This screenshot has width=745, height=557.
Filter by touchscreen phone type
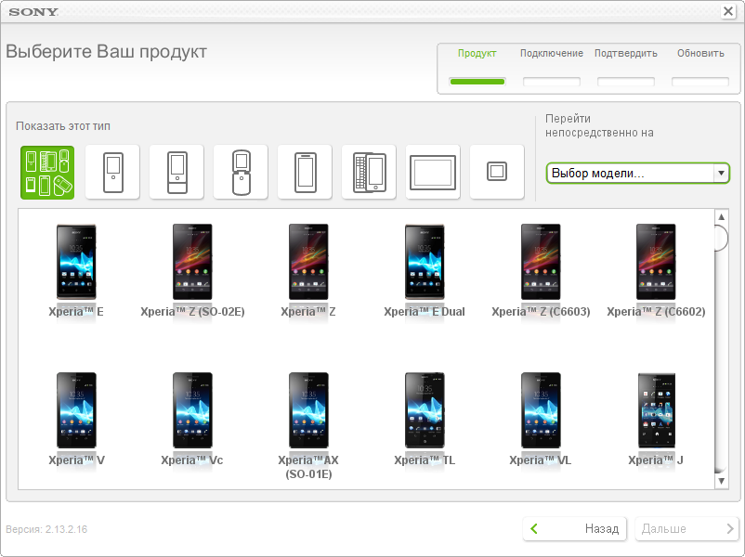pos(305,172)
